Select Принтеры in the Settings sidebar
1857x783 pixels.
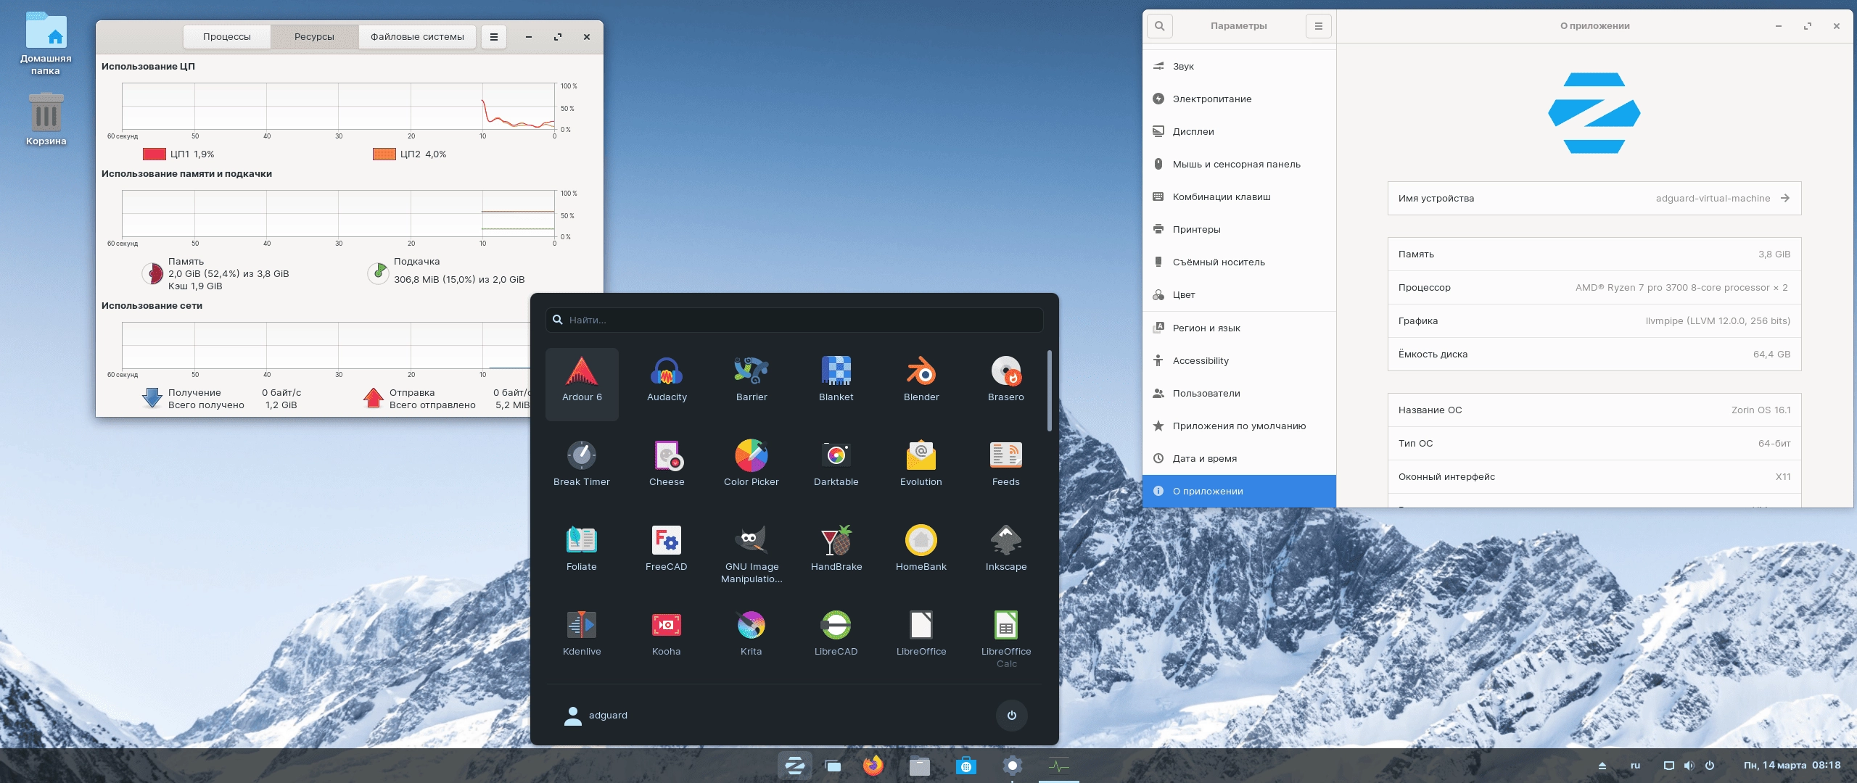click(1239, 229)
